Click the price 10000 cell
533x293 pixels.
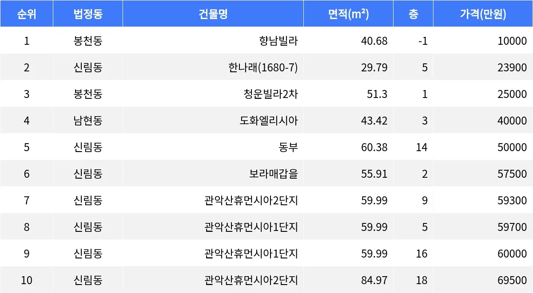click(512, 41)
